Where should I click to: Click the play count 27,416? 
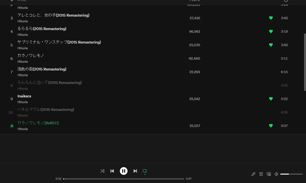(x=195, y=18)
